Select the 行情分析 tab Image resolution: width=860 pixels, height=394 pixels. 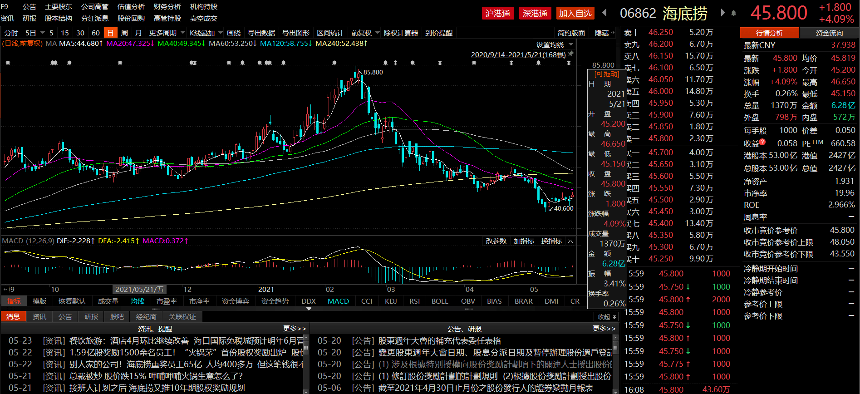pyautogui.click(x=769, y=33)
